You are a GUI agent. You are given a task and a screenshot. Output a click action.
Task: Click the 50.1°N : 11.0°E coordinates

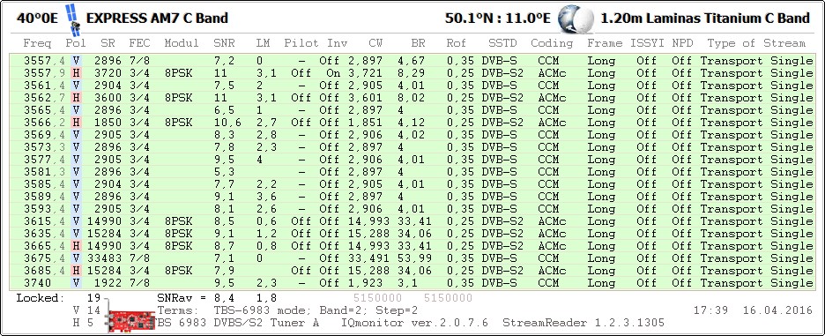(498, 19)
